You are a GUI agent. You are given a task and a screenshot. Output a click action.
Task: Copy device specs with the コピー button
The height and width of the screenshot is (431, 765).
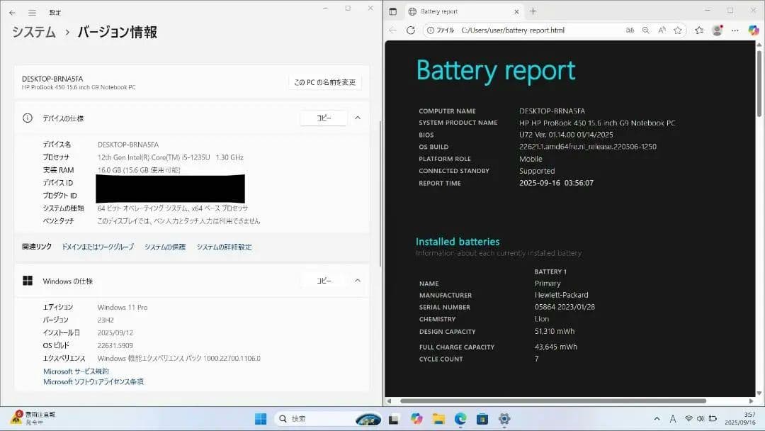(x=324, y=118)
